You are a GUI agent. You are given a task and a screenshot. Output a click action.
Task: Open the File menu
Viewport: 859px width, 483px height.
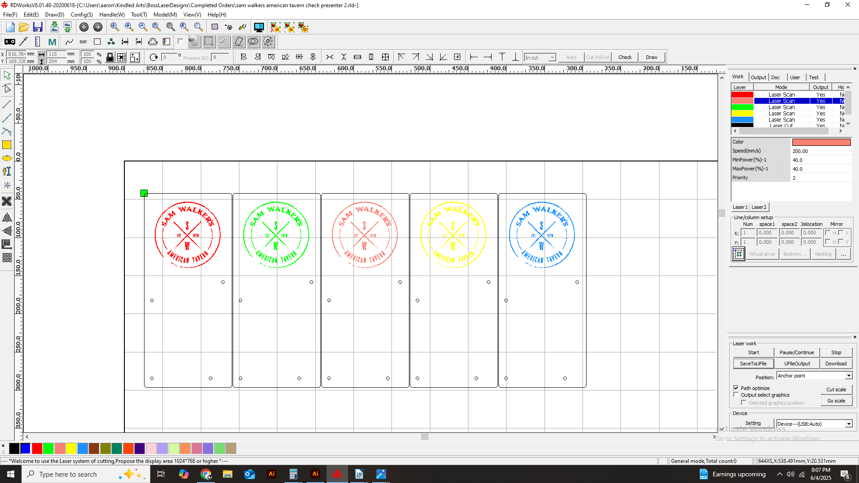(x=10, y=15)
